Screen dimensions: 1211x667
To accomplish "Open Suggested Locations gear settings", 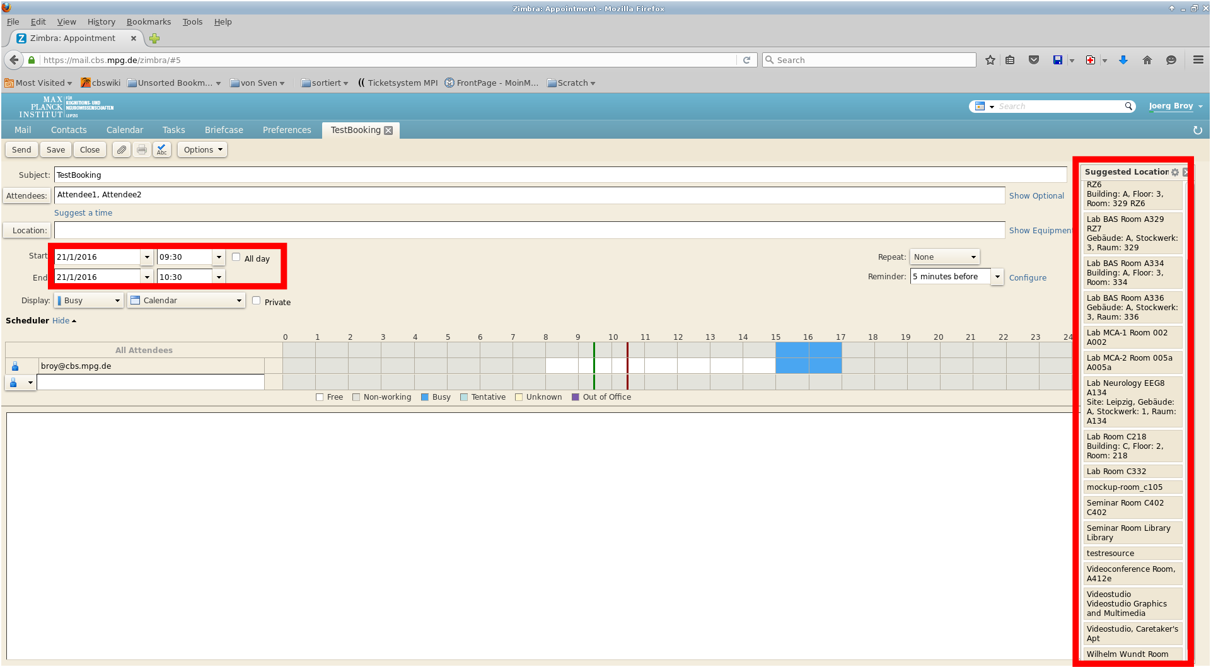I will [1175, 172].
